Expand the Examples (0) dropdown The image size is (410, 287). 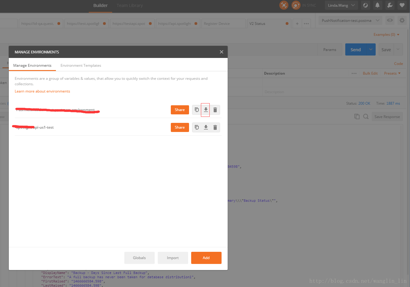point(386,35)
